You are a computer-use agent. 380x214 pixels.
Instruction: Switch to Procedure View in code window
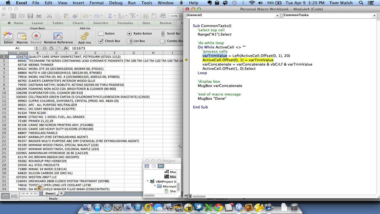tap(186, 196)
